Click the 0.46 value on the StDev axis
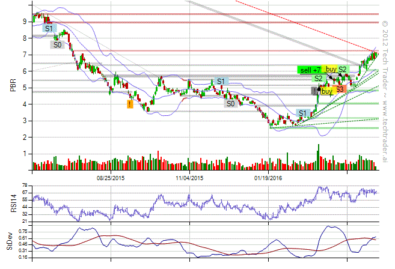Image resolution: width=395 pixels, height=269 pixels. point(24,244)
